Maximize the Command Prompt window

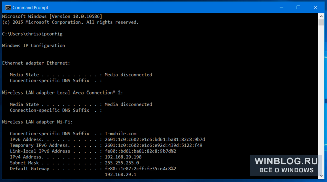click(298, 8)
